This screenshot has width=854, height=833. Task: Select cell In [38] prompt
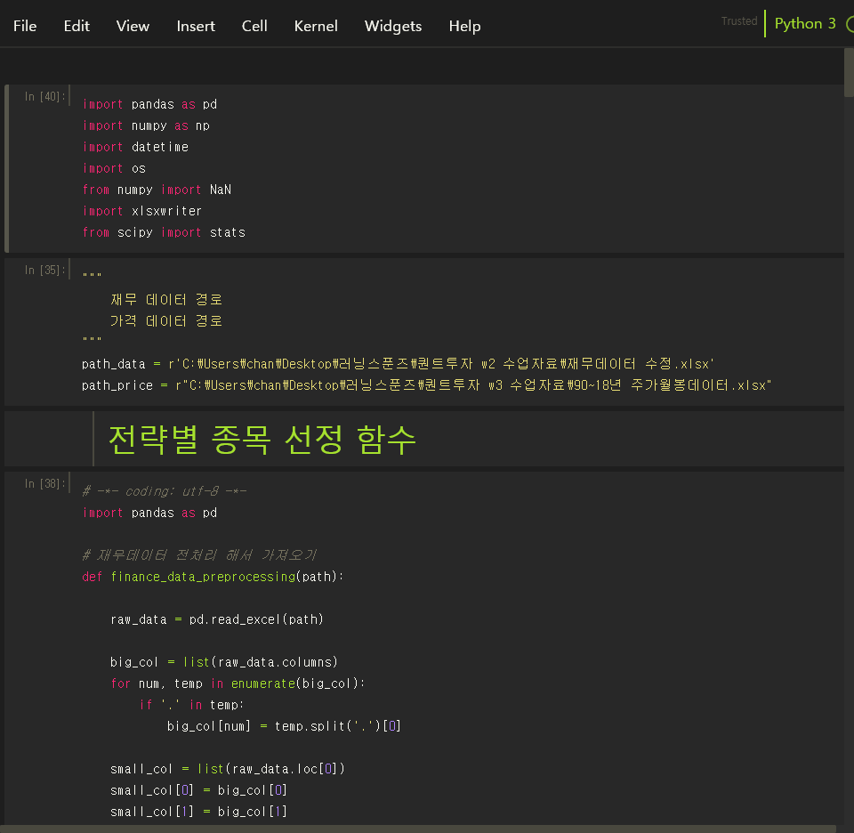point(44,483)
